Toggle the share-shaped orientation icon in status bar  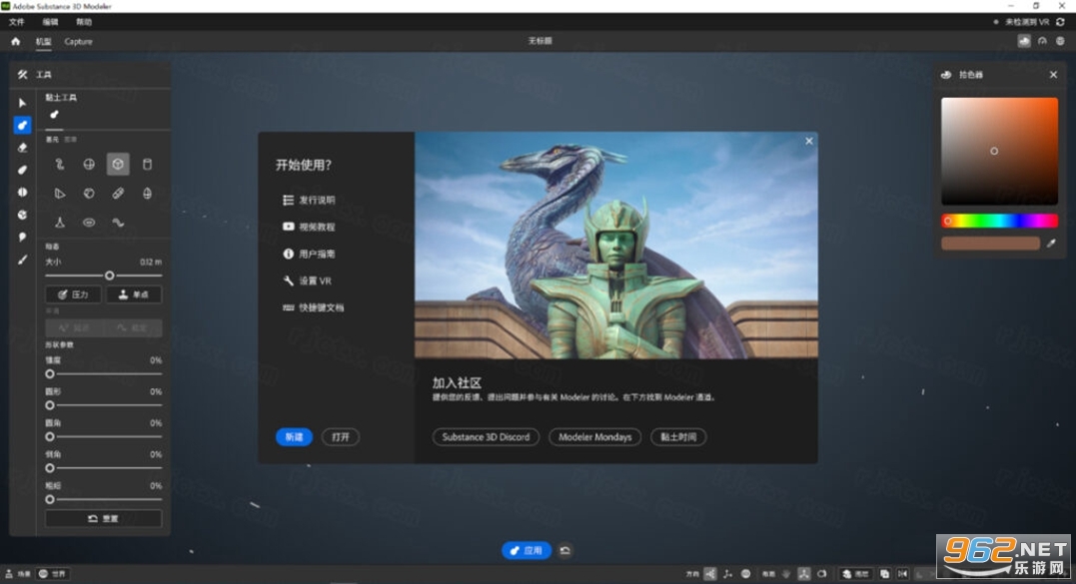[709, 574]
